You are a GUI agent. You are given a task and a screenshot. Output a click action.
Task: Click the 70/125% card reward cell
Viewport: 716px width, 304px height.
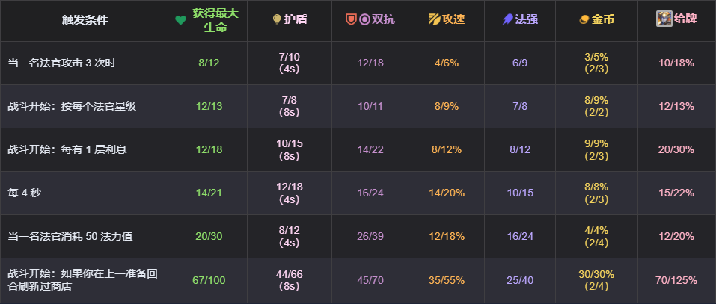(x=676, y=280)
